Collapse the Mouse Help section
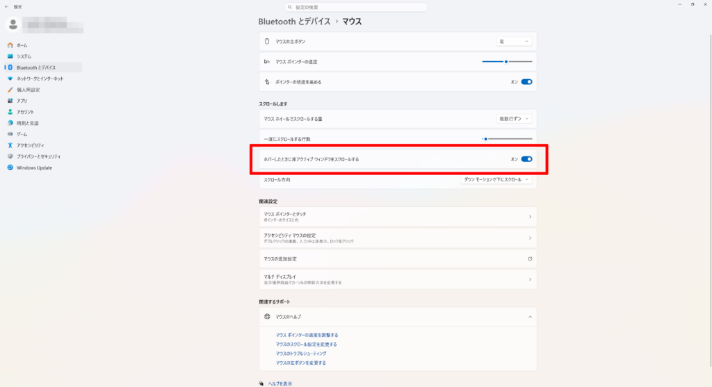This screenshot has width=712, height=387. click(x=530, y=317)
